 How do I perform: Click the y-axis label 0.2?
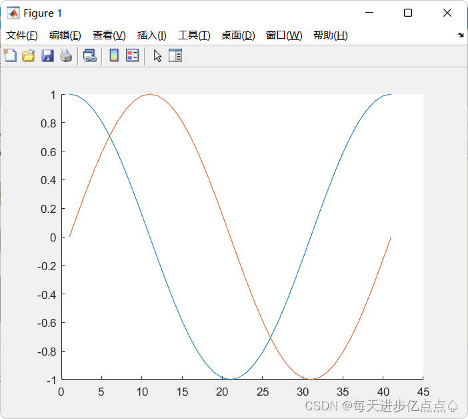(49, 209)
